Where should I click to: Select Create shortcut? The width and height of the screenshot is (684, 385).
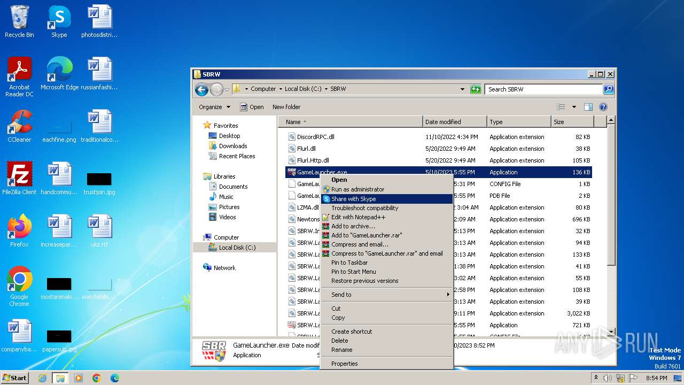point(386,332)
